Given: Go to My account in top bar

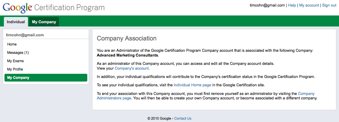Looking at the screenshot, I should (309, 5).
